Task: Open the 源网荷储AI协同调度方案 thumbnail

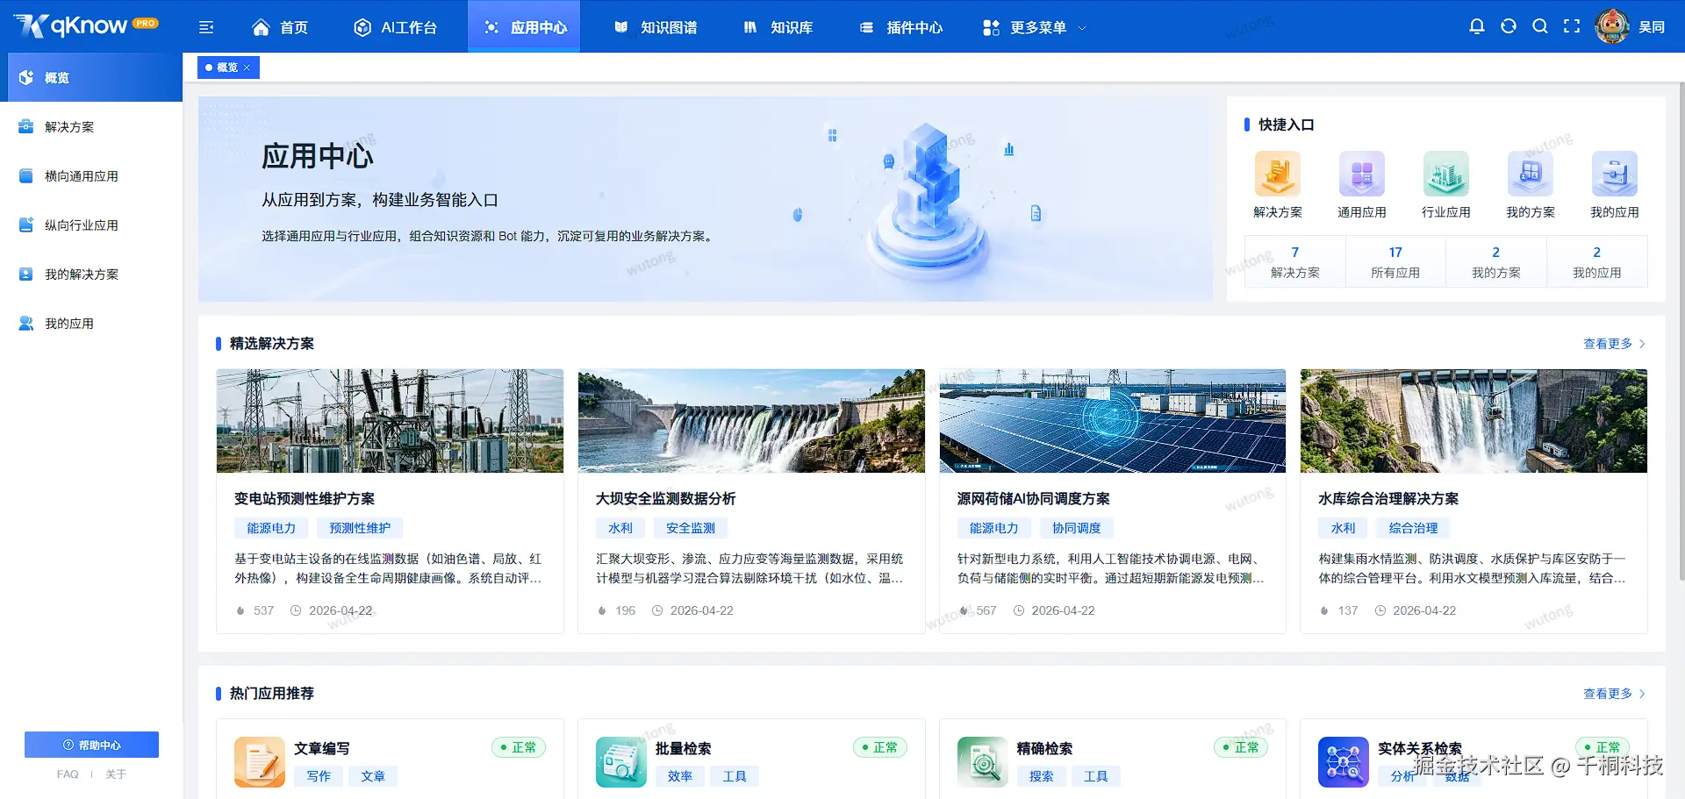Action: (1113, 421)
